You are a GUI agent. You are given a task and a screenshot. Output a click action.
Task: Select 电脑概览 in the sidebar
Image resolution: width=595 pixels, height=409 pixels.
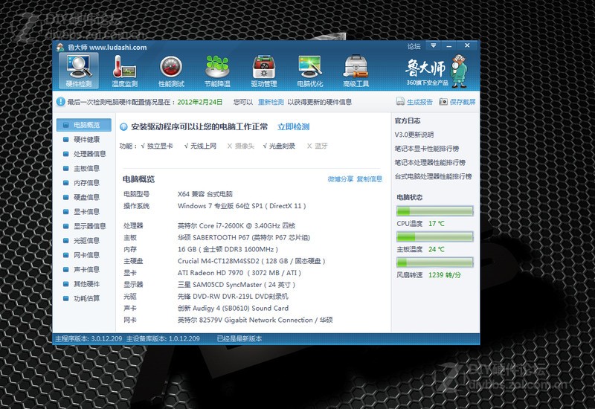[84, 125]
